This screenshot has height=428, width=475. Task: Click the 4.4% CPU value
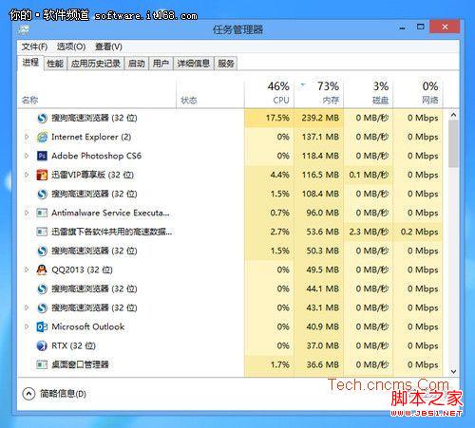click(x=280, y=175)
